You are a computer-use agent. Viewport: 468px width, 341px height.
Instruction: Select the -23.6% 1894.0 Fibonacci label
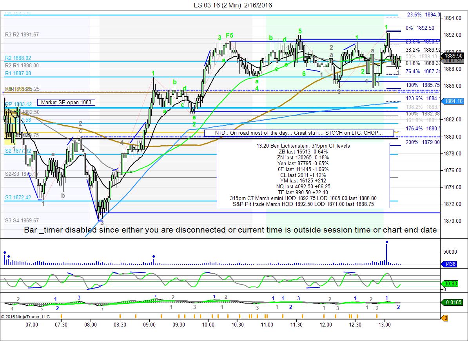tap(423, 14)
